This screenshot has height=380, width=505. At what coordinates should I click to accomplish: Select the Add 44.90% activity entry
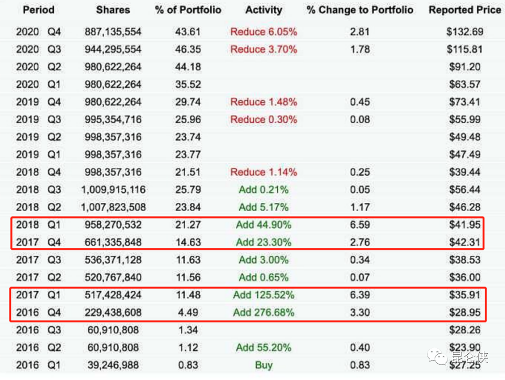tap(264, 225)
